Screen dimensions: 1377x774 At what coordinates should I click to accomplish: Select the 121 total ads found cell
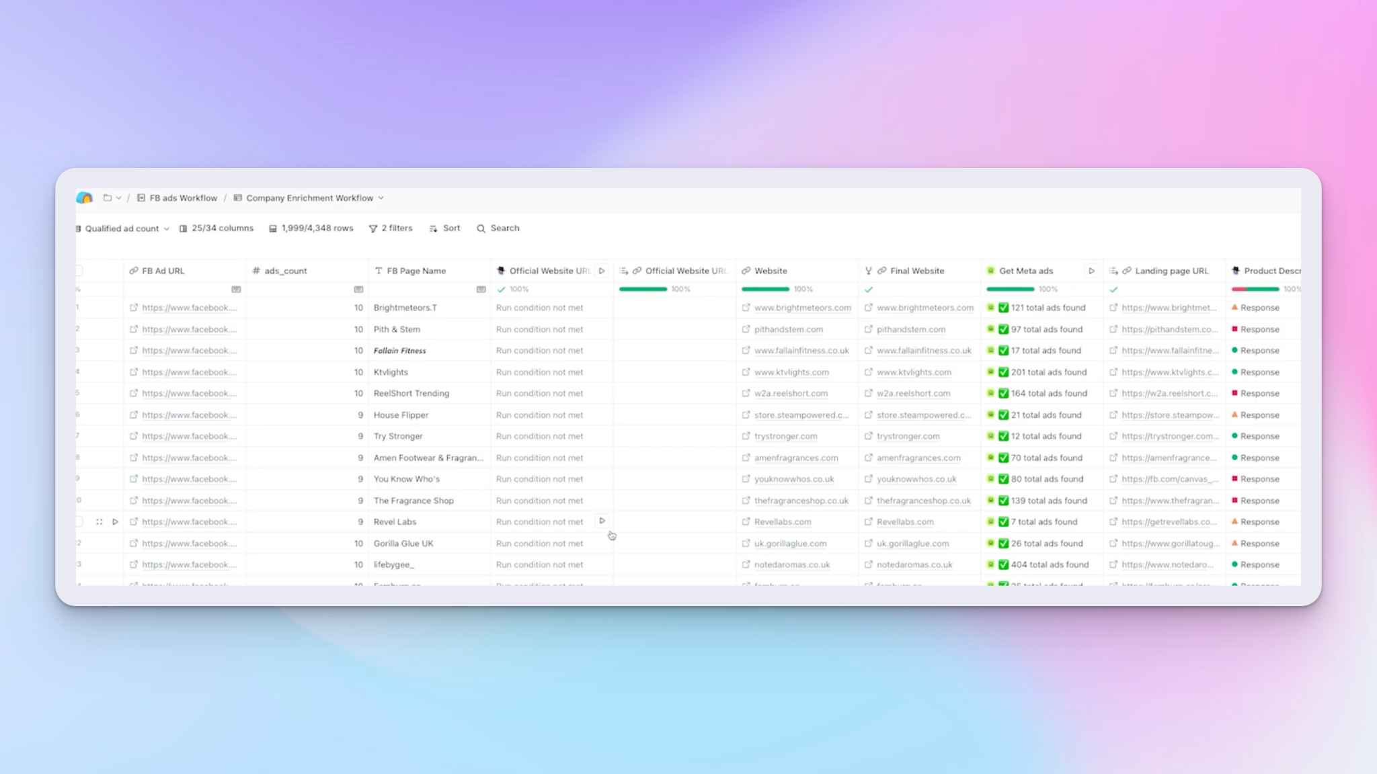pyautogui.click(x=1041, y=308)
